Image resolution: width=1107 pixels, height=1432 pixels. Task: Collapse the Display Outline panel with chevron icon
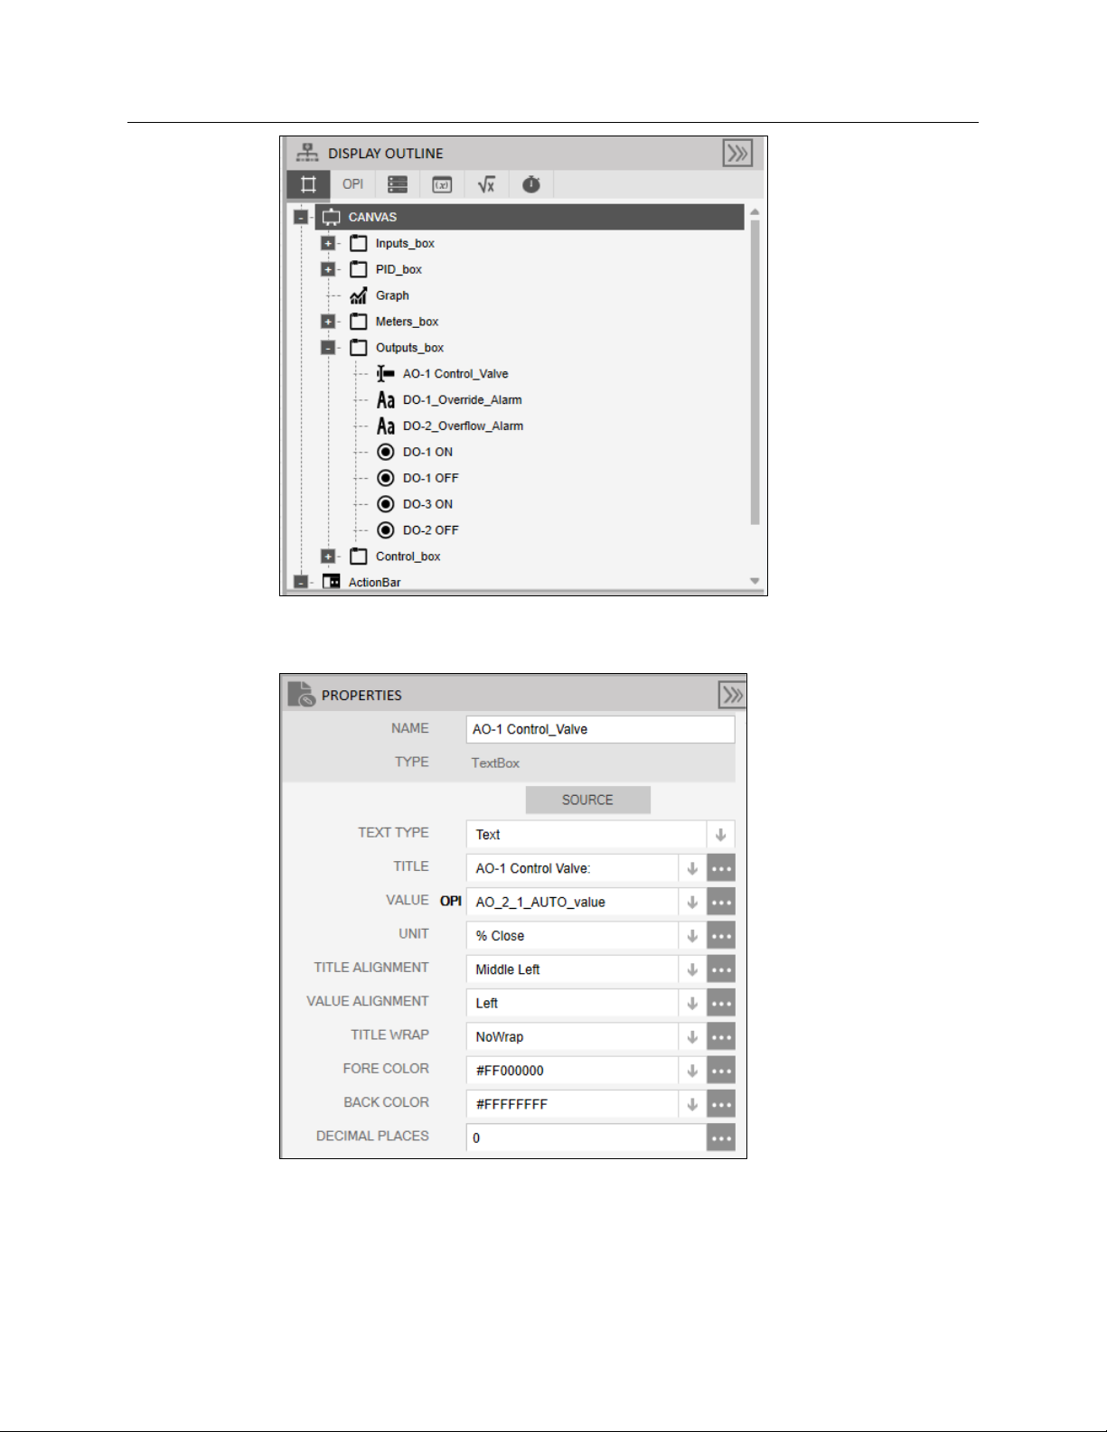(737, 153)
